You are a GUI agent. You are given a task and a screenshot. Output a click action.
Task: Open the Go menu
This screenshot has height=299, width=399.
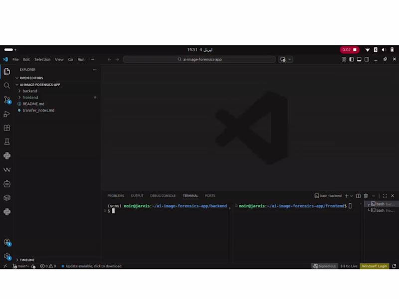(x=70, y=59)
